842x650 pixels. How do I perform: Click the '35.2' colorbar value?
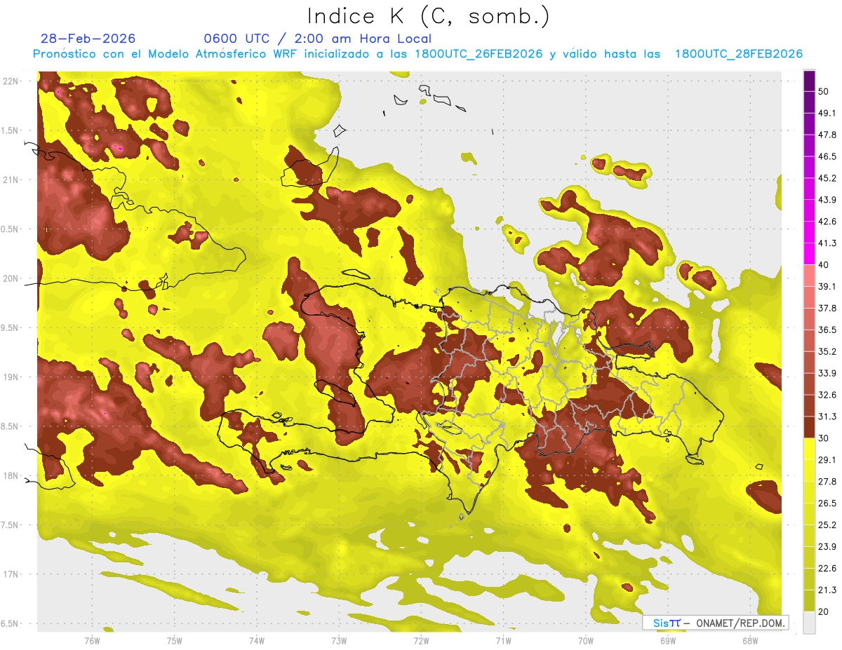point(827,351)
